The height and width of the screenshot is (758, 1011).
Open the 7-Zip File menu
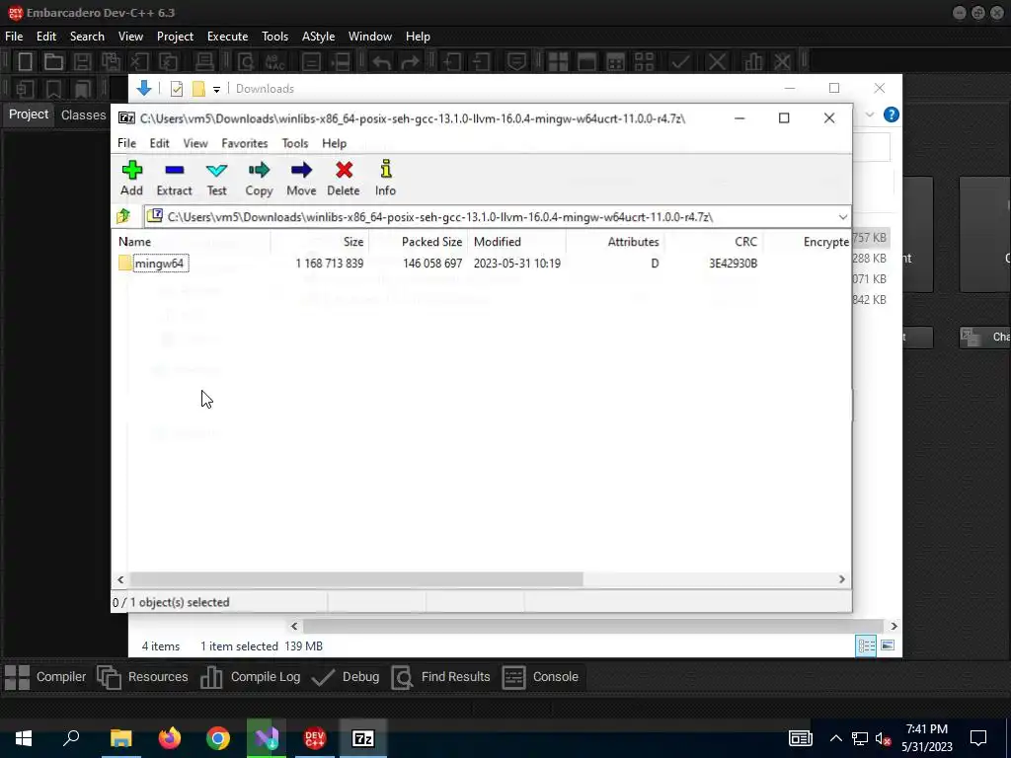(126, 143)
